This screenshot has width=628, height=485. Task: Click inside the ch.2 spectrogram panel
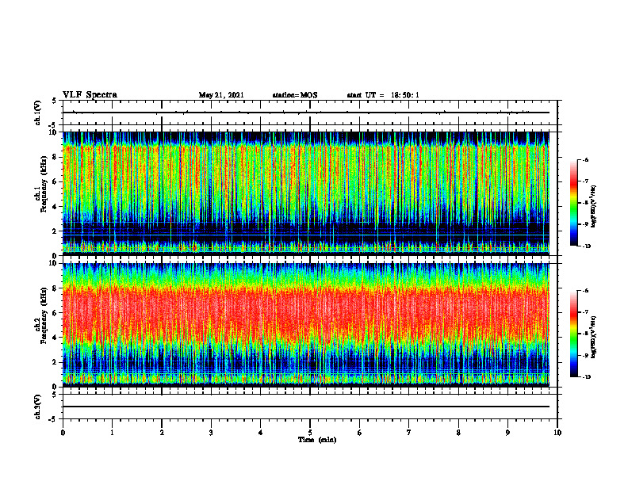pyautogui.click(x=306, y=325)
